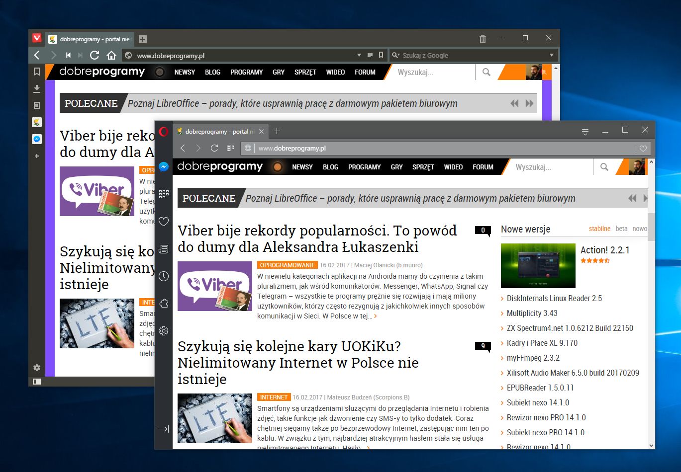
Task: Open extensions in Opera sidebar
Action: pyautogui.click(x=164, y=304)
